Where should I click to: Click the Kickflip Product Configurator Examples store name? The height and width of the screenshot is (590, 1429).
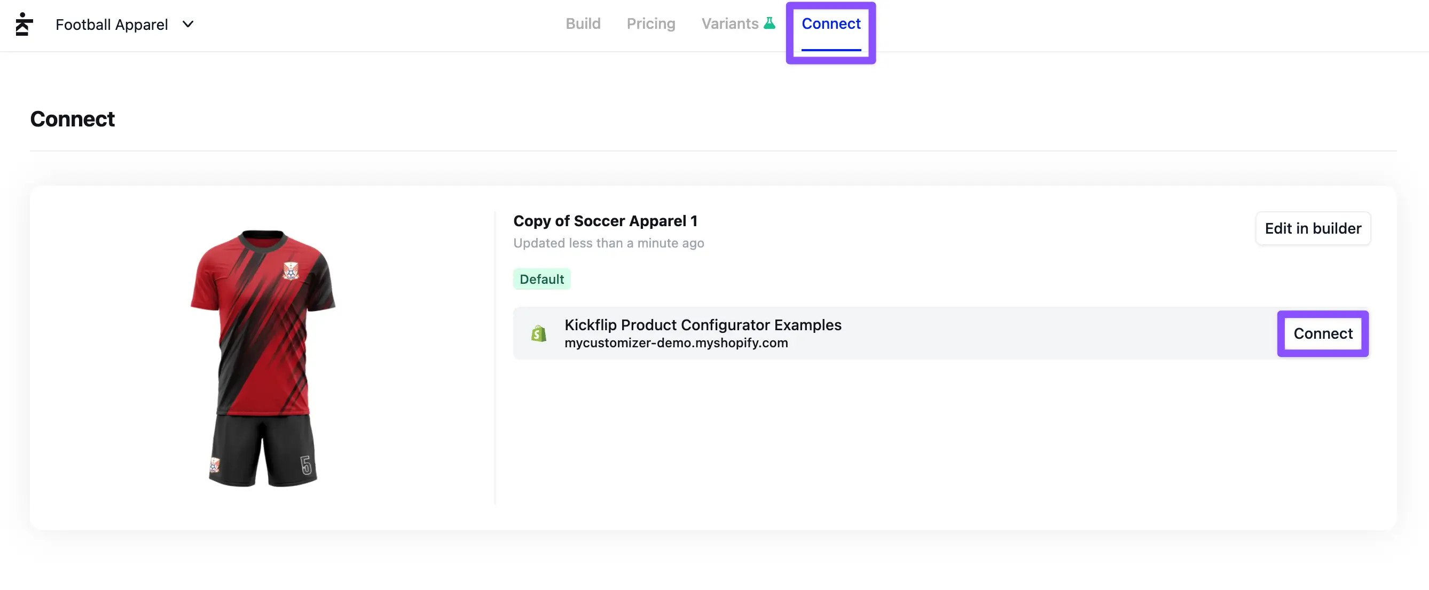(x=702, y=325)
